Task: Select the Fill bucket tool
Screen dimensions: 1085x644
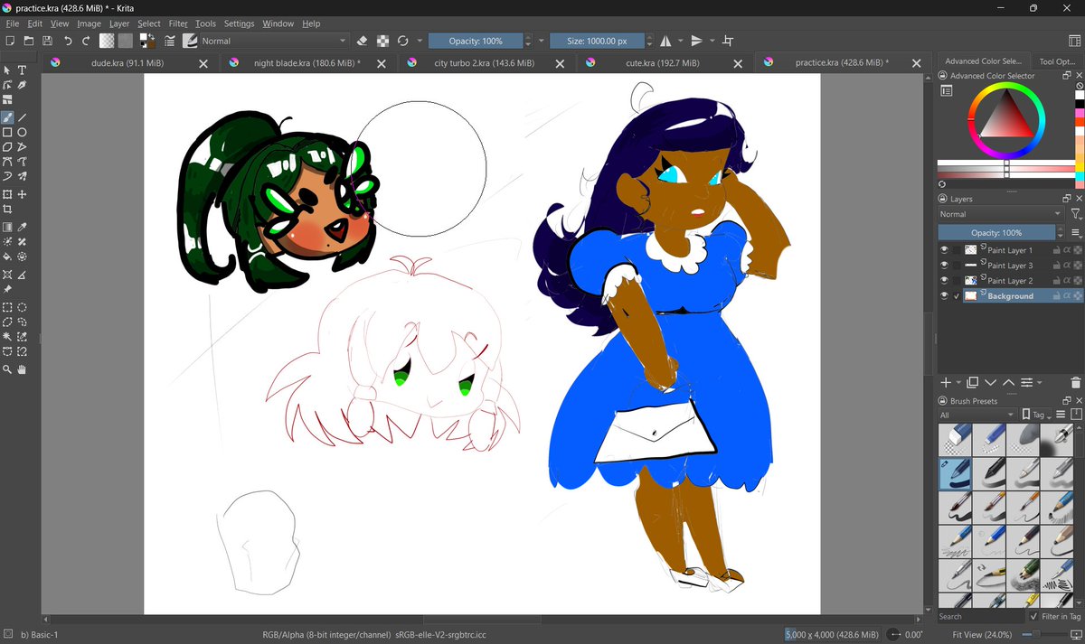Action: (x=7, y=257)
